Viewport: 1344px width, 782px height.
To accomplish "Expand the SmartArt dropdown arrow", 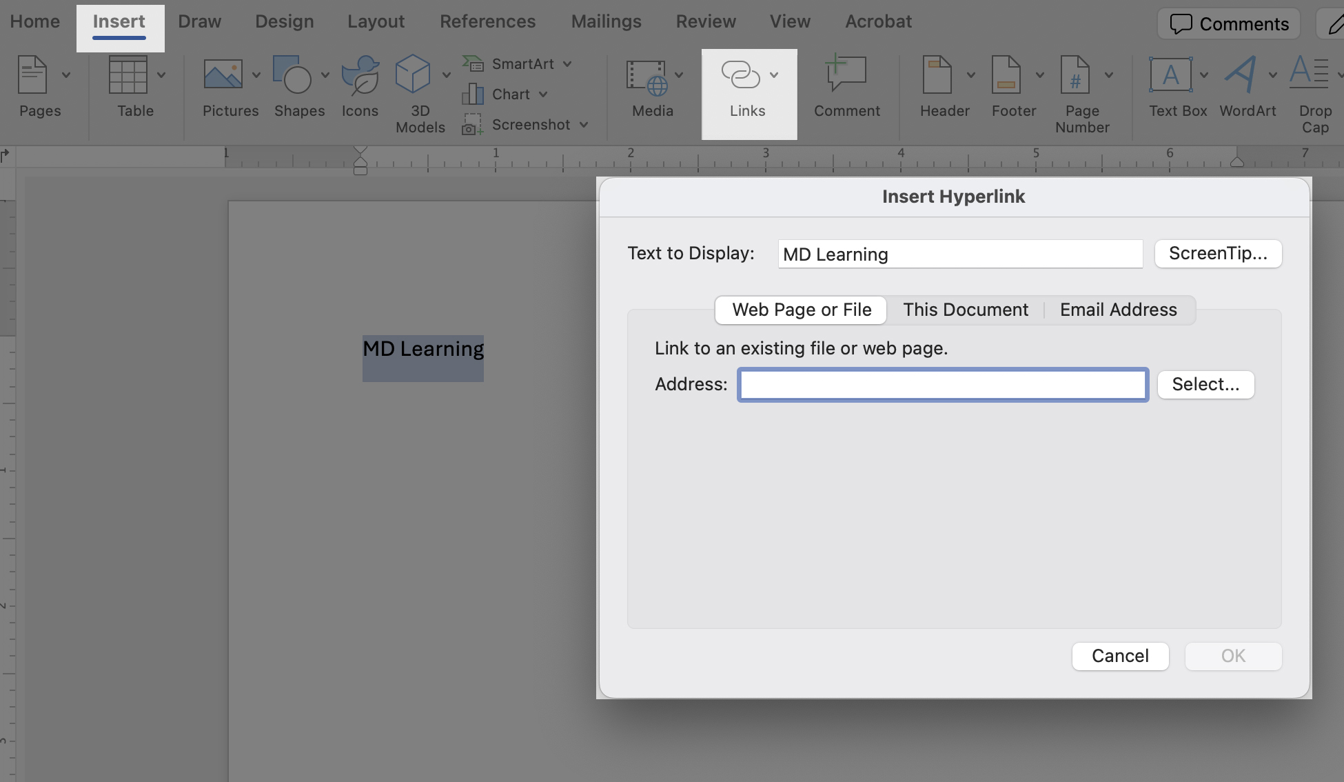I will pos(567,64).
